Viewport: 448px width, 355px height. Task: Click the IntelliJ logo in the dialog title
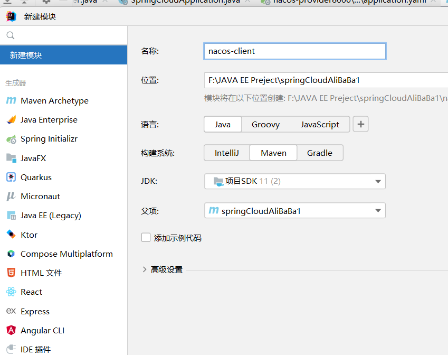[11, 16]
